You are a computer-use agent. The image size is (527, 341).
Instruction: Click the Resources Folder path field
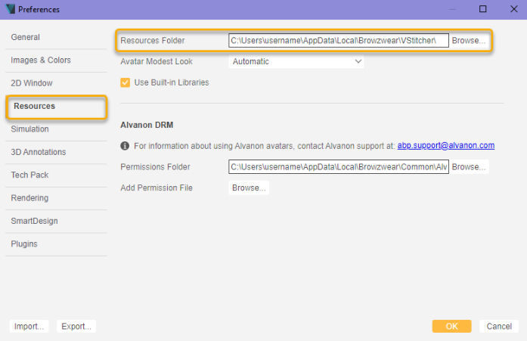click(x=339, y=41)
